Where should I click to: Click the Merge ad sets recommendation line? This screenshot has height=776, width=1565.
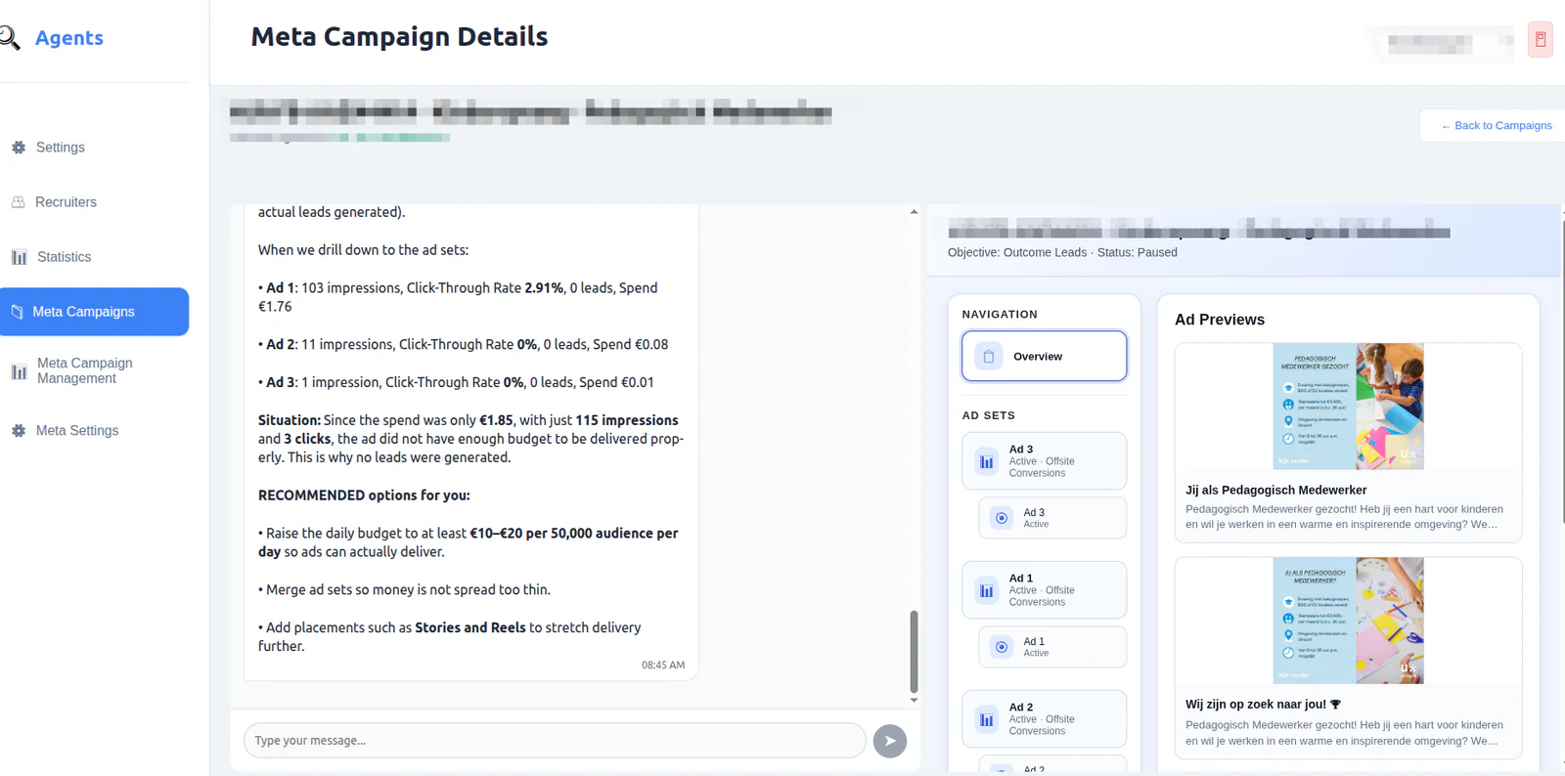click(x=404, y=590)
